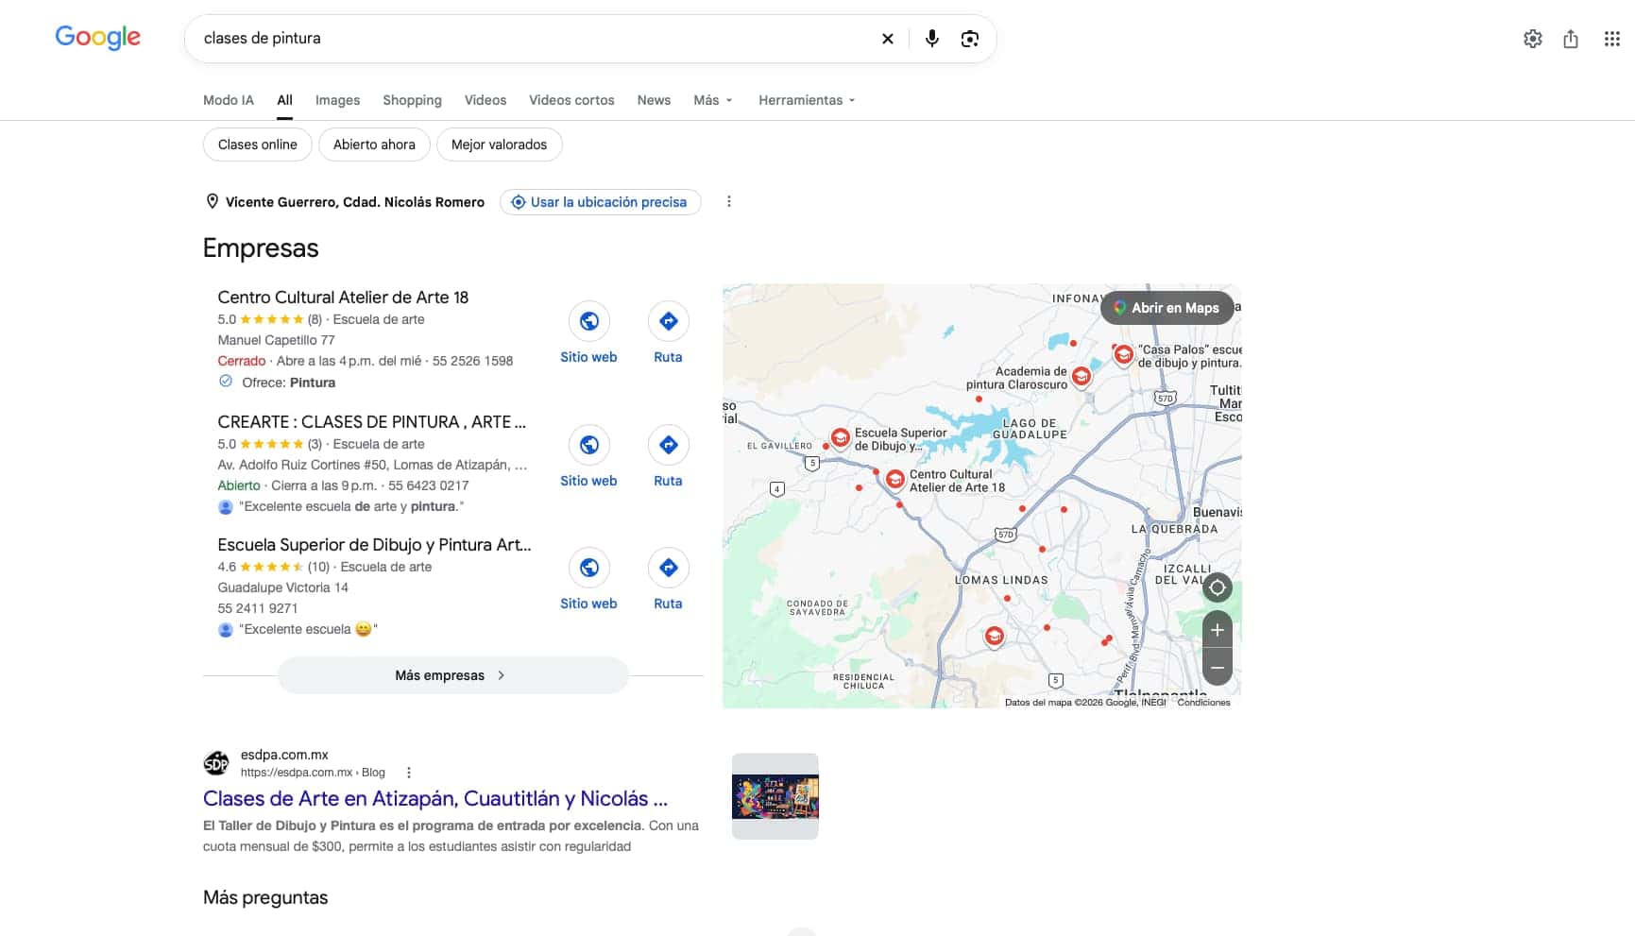The height and width of the screenshot is (936, 1635).
Task: Expand the Herramientas dropdown
Action: point(807,100)
